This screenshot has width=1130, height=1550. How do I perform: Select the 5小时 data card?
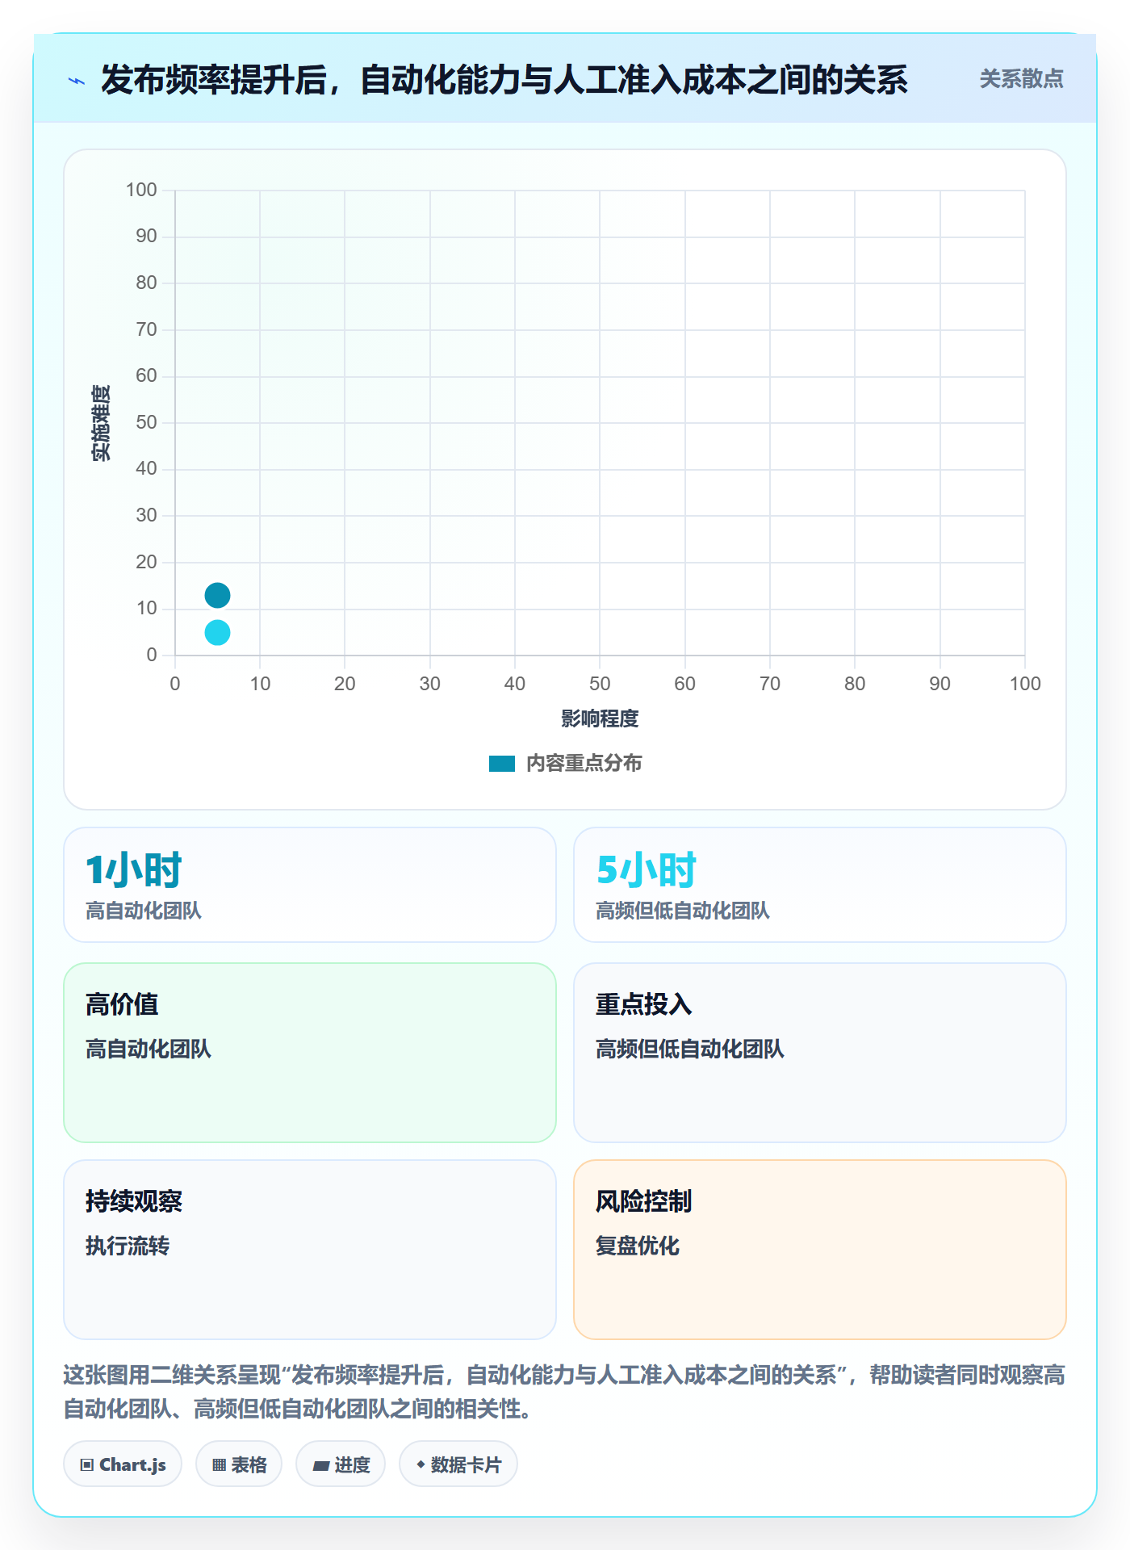(820, 885)
